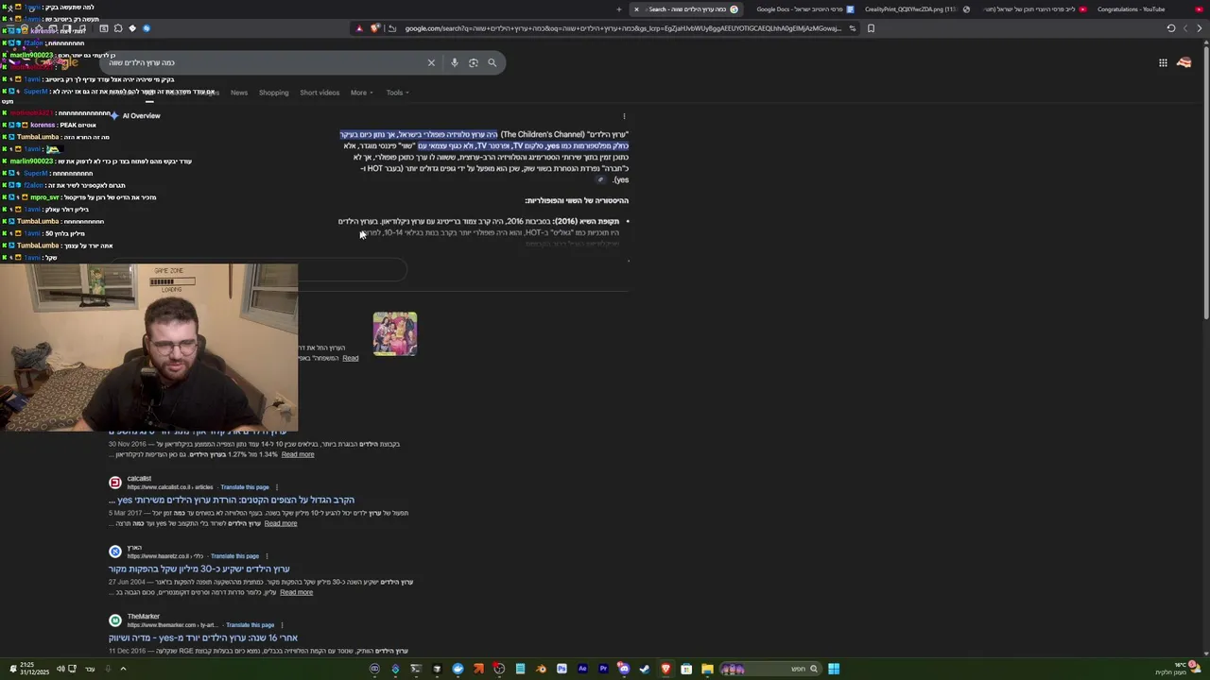1210x680 pixels.
Task: Click Translate this page for calcalist
Action: 245,487
